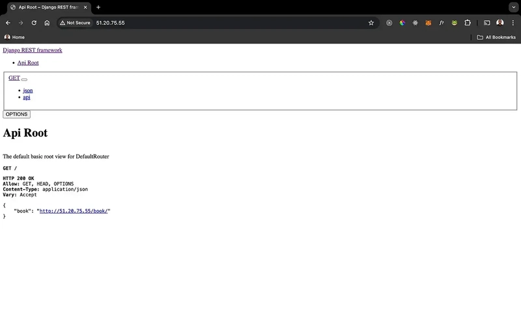This screenshot has height=326, width=521.
Task: Open the MetaMask fox extension icon
Action: click(429, 23)
